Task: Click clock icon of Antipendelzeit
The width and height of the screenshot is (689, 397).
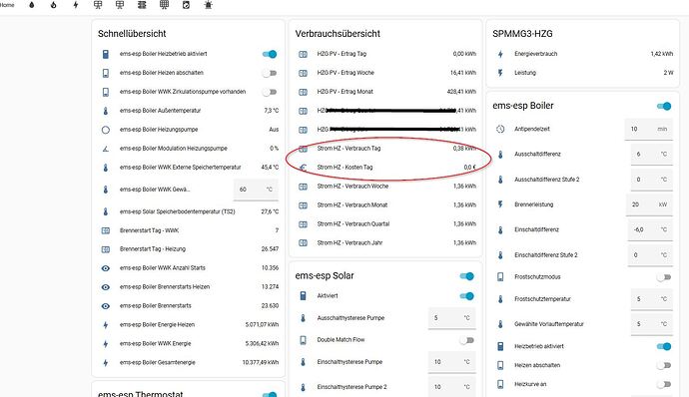Action: click(x=500, y=129)
